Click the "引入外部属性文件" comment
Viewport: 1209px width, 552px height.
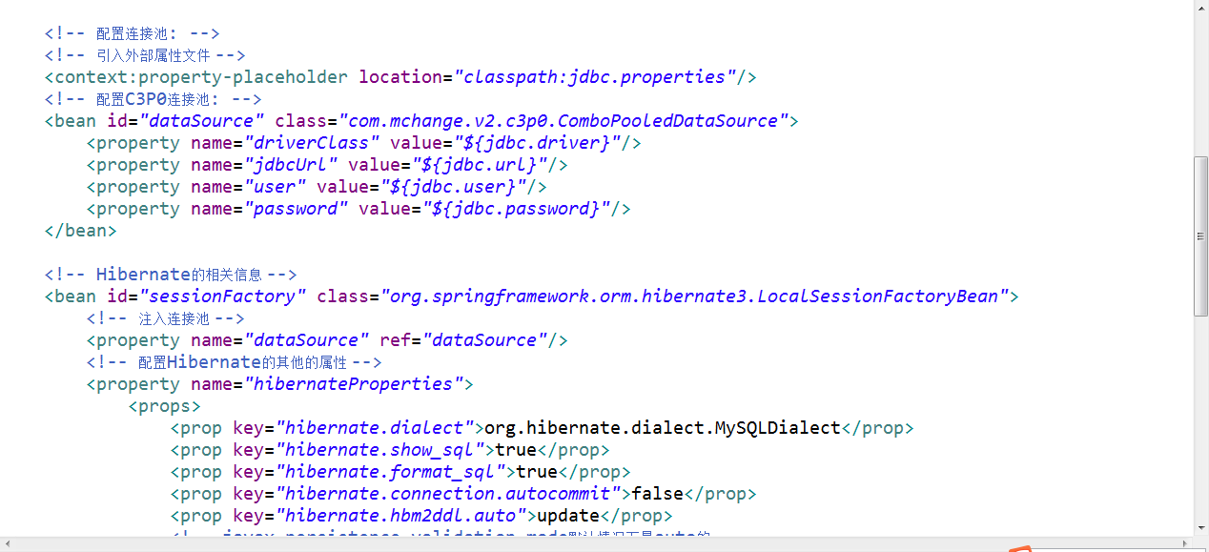click(x=145, y=55)
